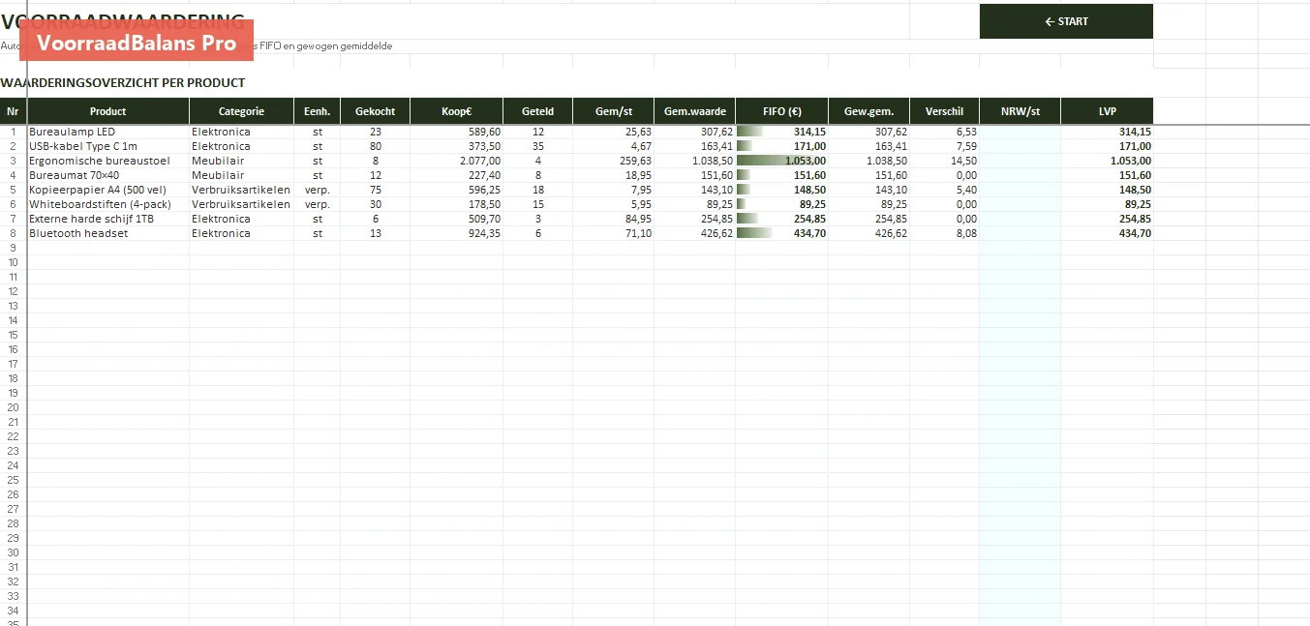Screen dimensions: 1310x626
Task: Select the Categorie column header
Action: pos(241,111)
